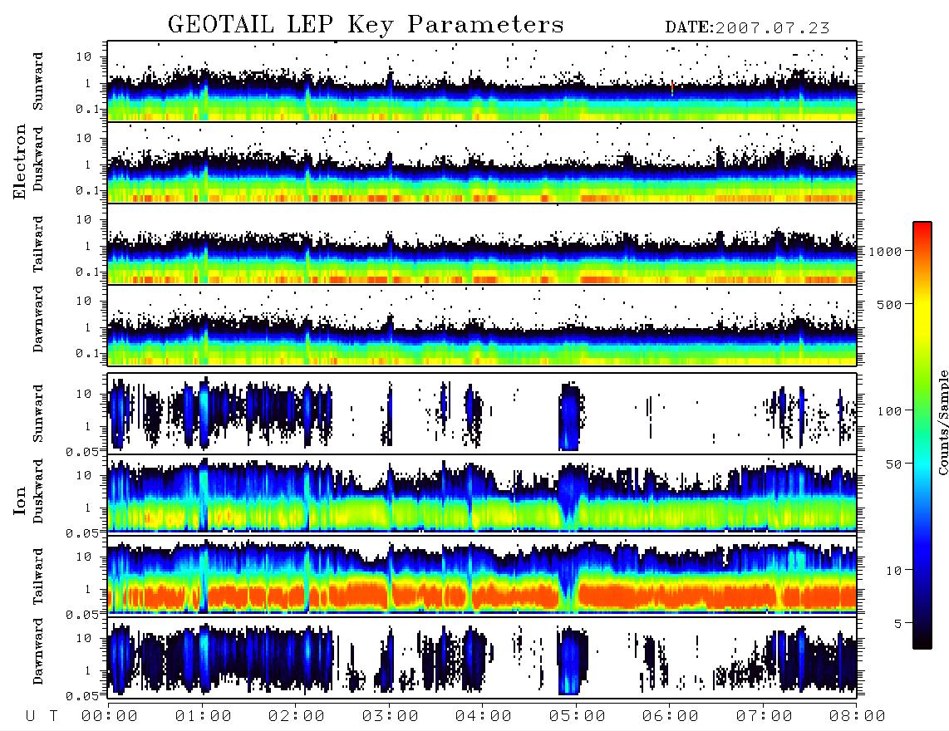Click the rainbow color scale bar
The width and height of the screenshot is (949, 731).
coord(922,435)
